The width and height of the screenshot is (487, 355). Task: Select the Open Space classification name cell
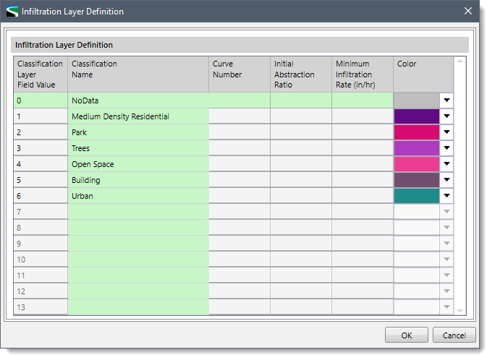(x=138, y=164)
